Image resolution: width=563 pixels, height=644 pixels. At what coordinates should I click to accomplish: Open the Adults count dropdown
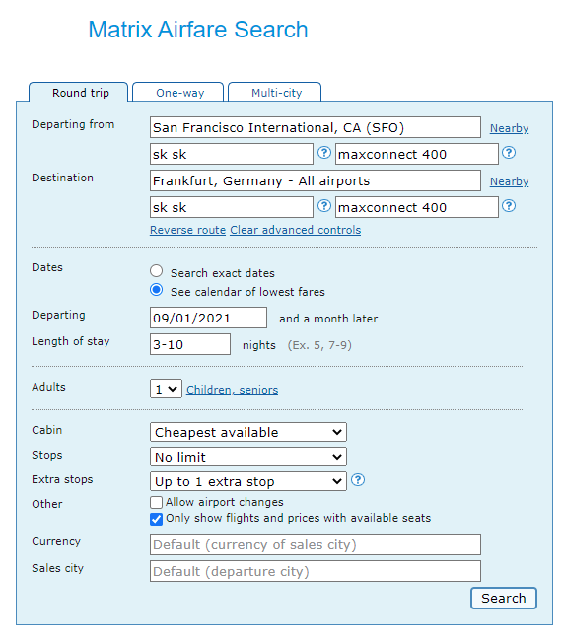click(166, 389)
